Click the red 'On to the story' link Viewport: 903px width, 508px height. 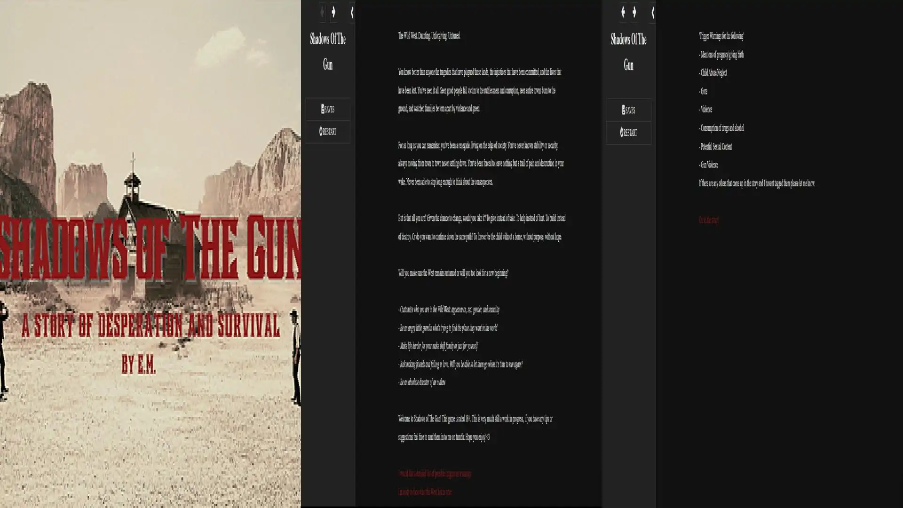[708, 220]
